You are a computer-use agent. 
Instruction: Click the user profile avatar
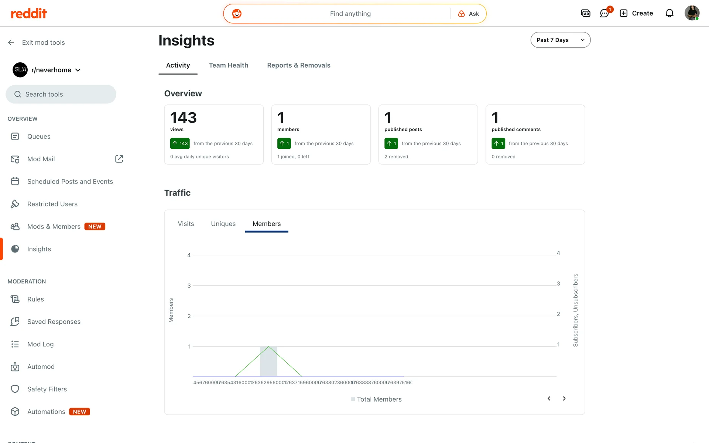click(692, 13)
